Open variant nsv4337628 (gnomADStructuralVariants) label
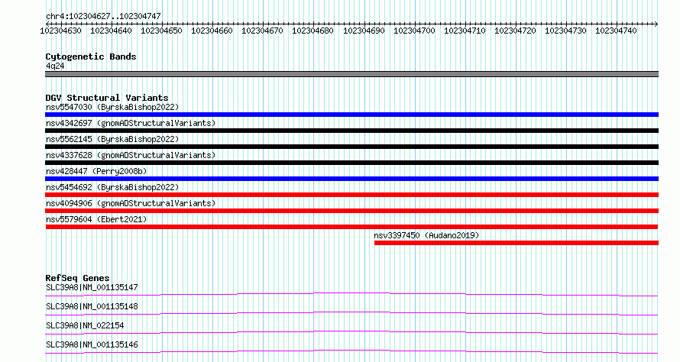680x362 pixels. 131,155
